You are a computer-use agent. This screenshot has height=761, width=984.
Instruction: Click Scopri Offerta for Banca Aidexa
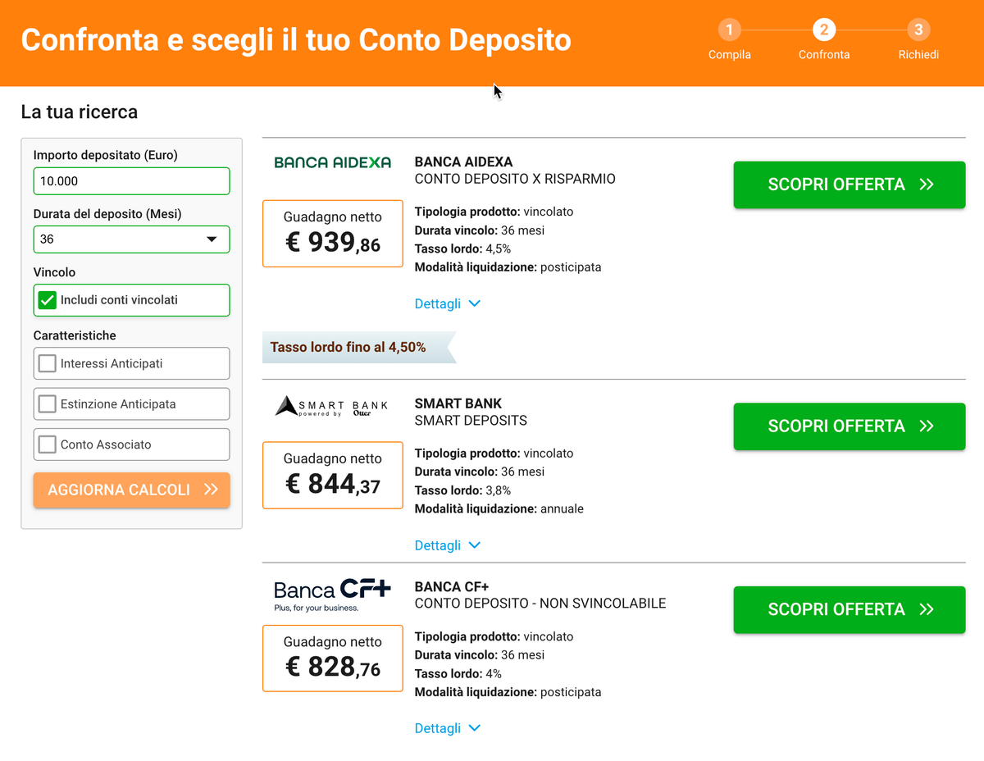(850, 185)
